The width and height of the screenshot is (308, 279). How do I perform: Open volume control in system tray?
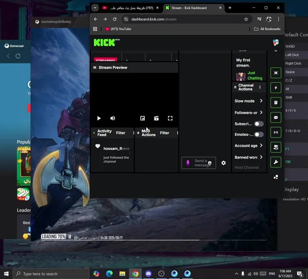pyautogui.click(x=255, y=274)
